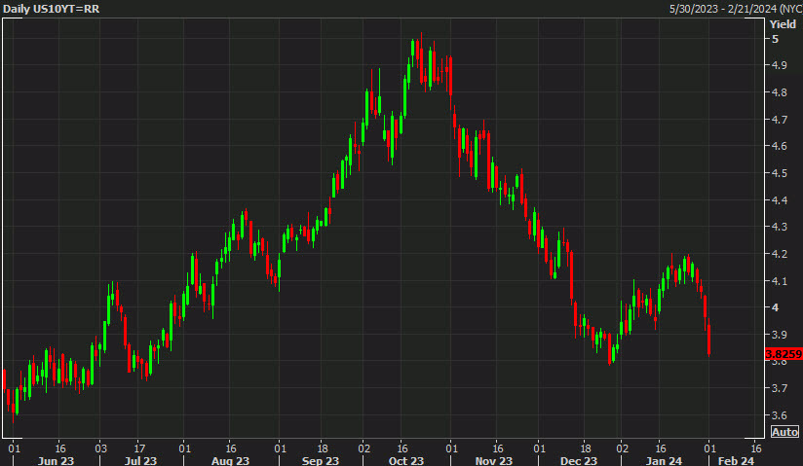Select the Sep 23 month label
The height and width of the screenshot is (466, 803).
click(320, 460)
